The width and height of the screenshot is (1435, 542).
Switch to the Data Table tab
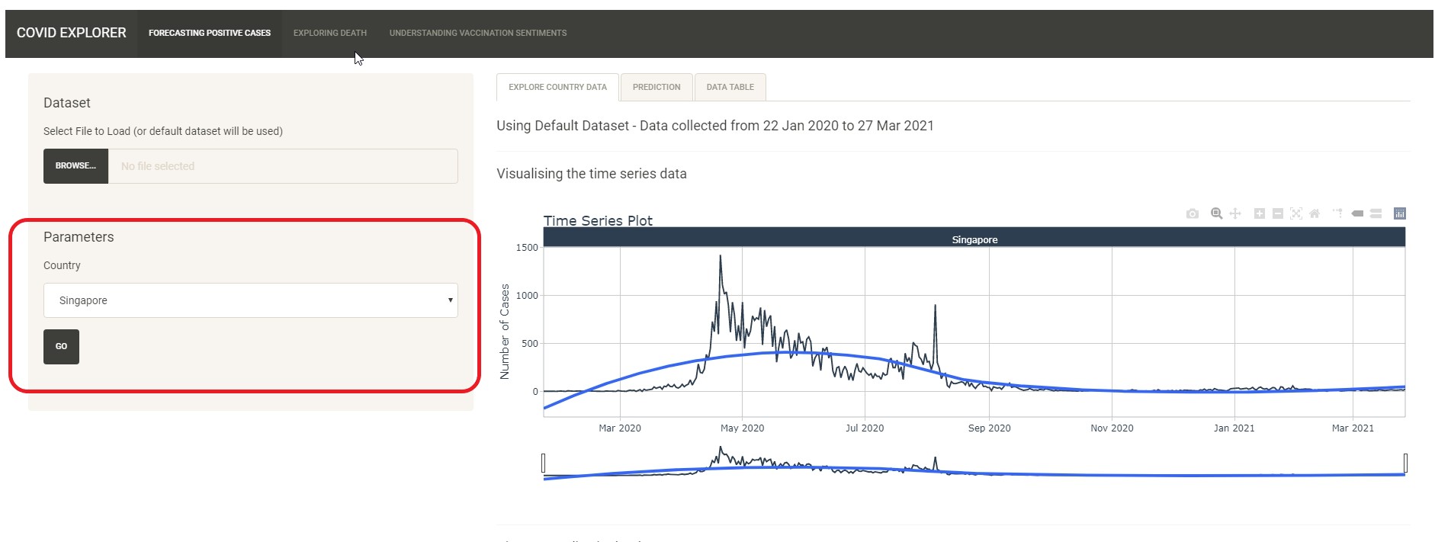(730, 88)
